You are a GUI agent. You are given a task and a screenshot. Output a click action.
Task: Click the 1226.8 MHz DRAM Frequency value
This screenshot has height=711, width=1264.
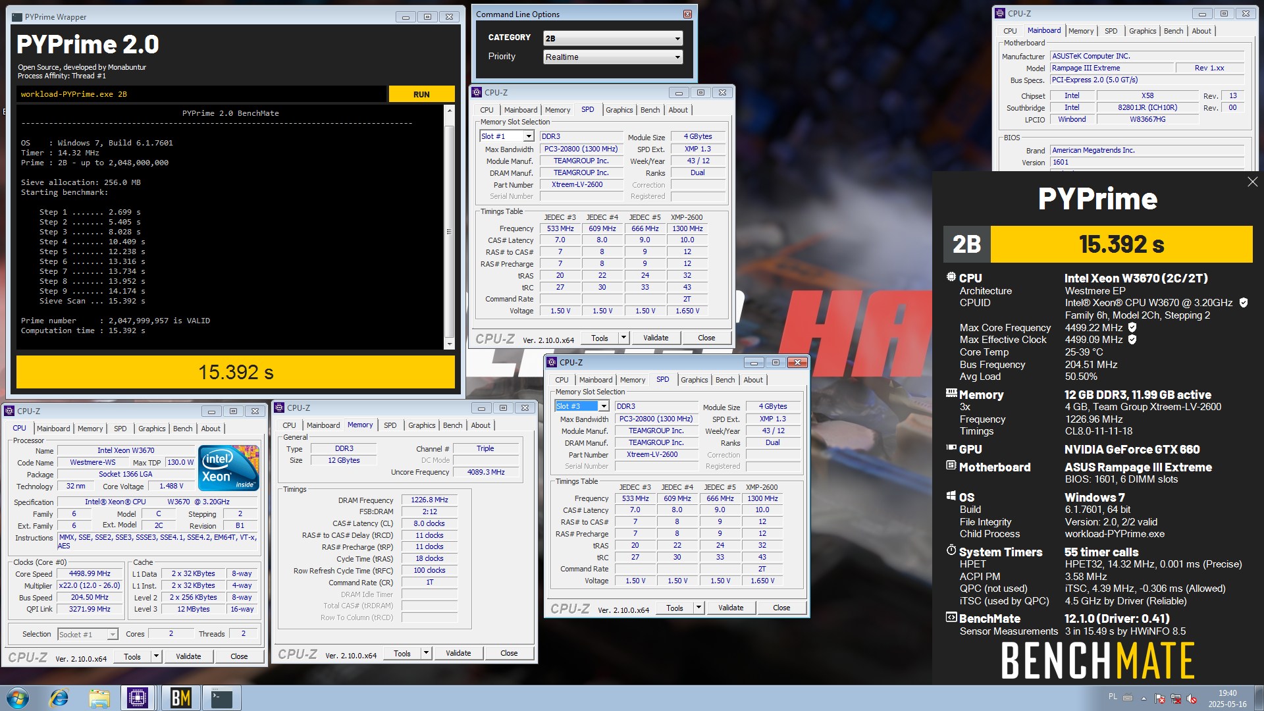click(x=429, y=500)
